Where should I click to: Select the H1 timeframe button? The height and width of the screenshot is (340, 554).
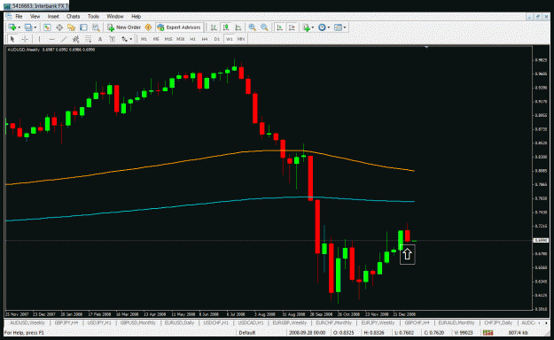(x=192, y=39)
